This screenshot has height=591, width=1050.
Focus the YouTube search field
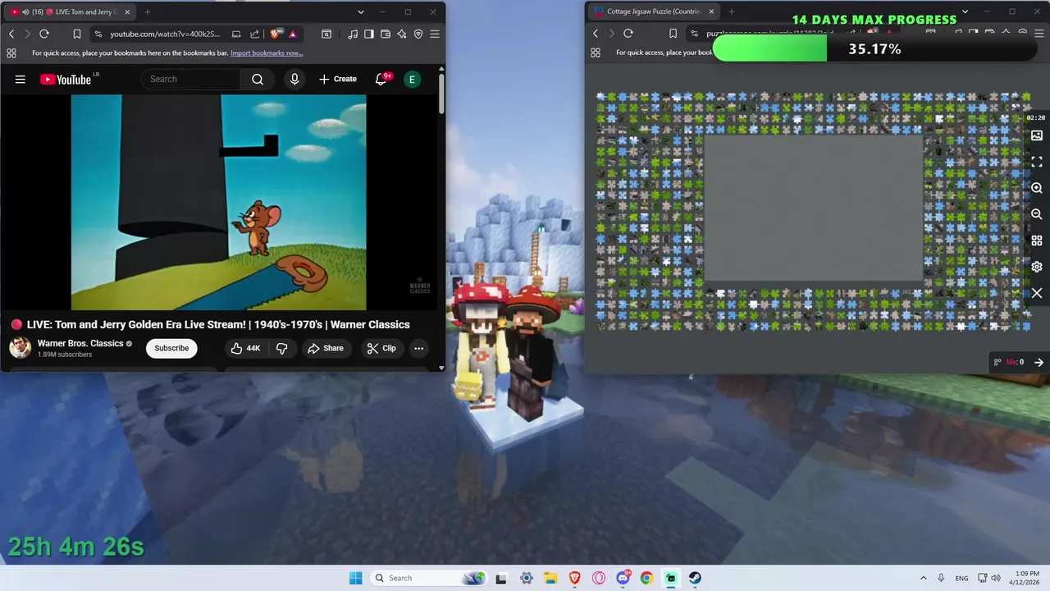[191, 79]
